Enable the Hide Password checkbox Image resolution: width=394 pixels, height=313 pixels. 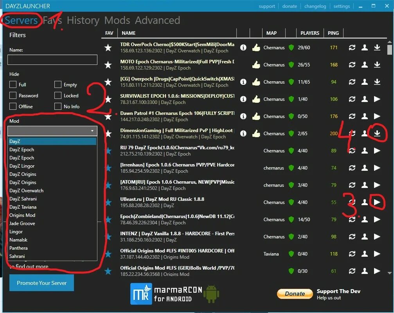click(13, 95)
